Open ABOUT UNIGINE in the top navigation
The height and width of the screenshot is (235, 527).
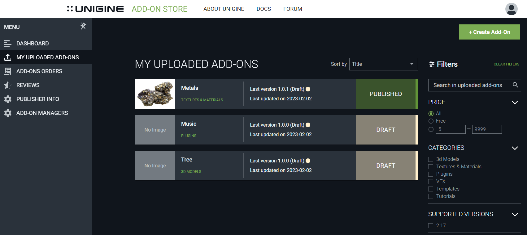224,9
